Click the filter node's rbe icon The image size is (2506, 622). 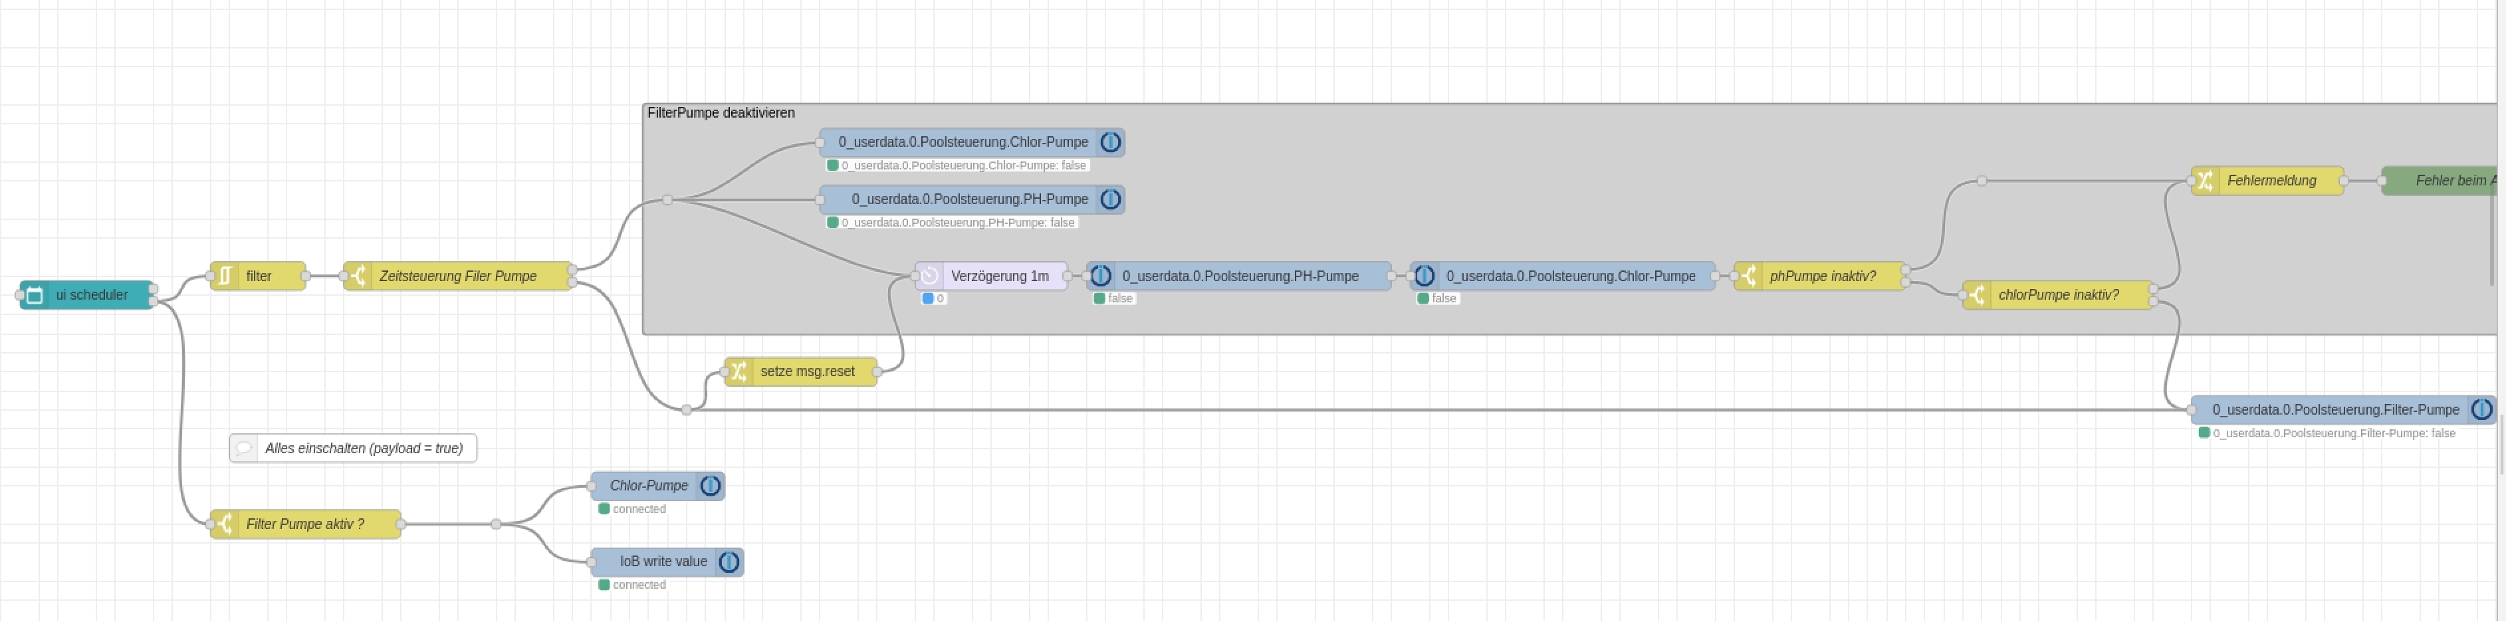coord(225,276)
